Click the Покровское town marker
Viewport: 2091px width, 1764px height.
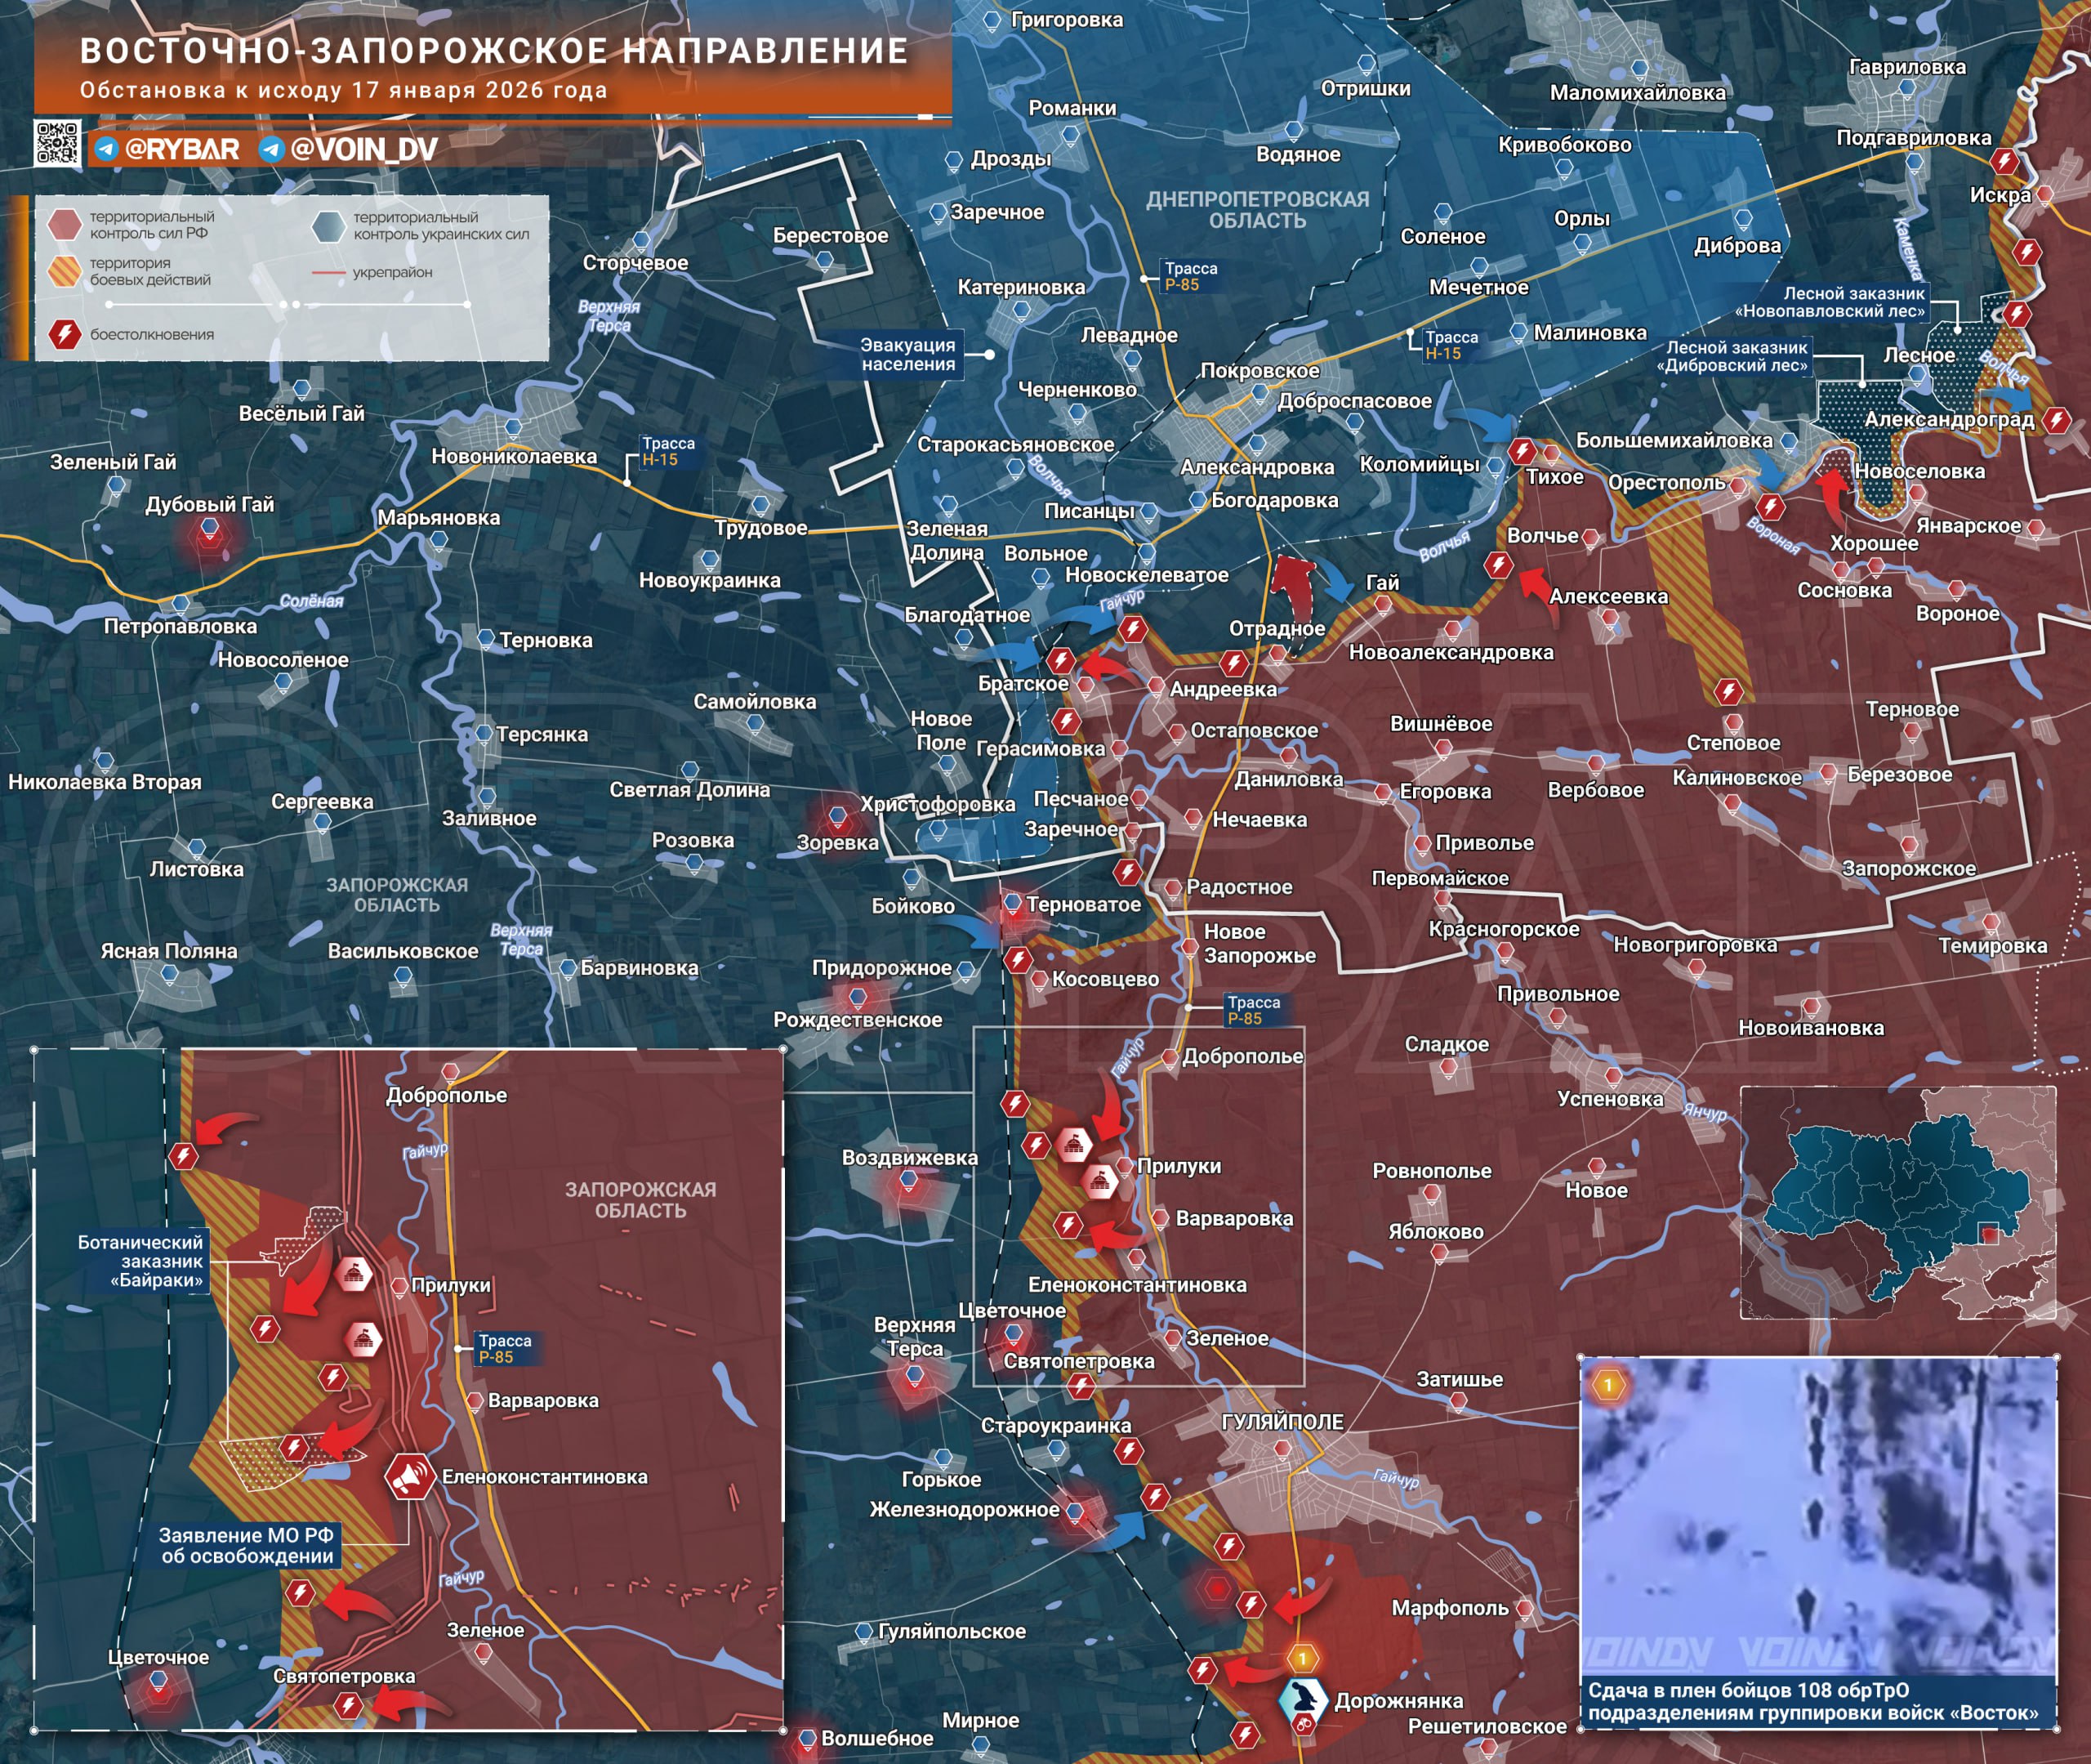tap(1260, 392)
